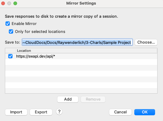The width and height of the screenshot is (163, 121).
Task: Toggle Only for selected locations checkbox
Action: pos(11,31)
